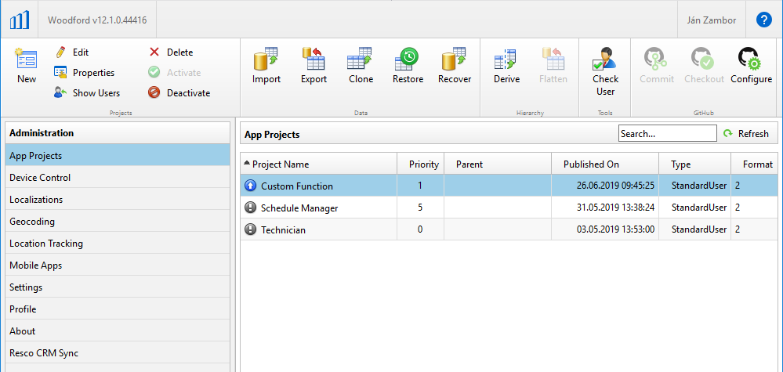The height and width of the screenshot is (372, 783).
Task: Run the Check User tool
Action: coord(605,70)
